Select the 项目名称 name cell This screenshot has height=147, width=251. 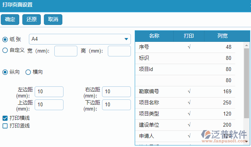(x=154, y=102)
